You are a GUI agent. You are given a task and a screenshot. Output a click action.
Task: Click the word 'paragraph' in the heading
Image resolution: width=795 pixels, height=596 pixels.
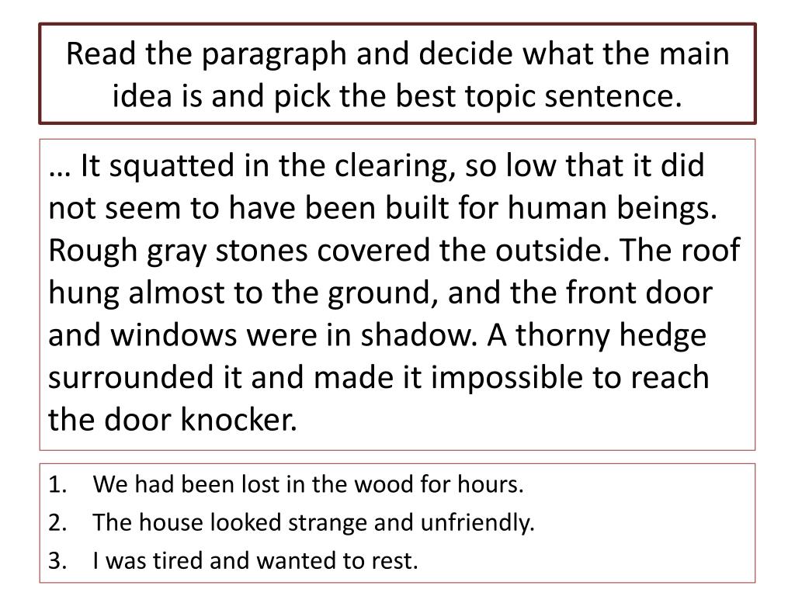[274, 55]
